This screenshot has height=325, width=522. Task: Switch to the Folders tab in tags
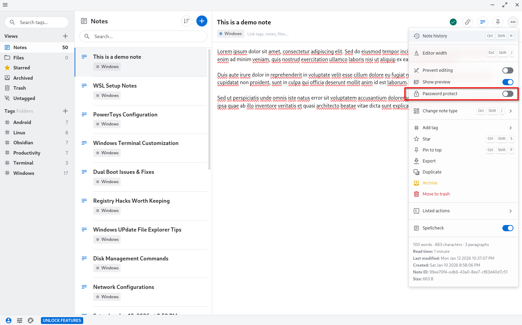click(x=25, y=111)
